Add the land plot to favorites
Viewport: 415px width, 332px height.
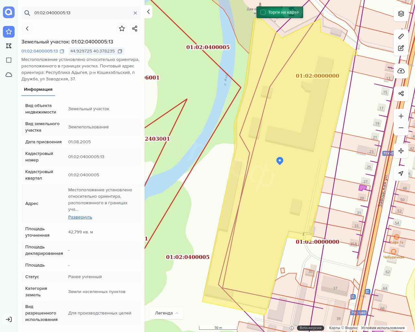click(x=122, y=29)
